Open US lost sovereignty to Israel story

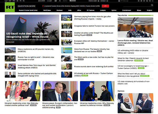coord(133,67)
